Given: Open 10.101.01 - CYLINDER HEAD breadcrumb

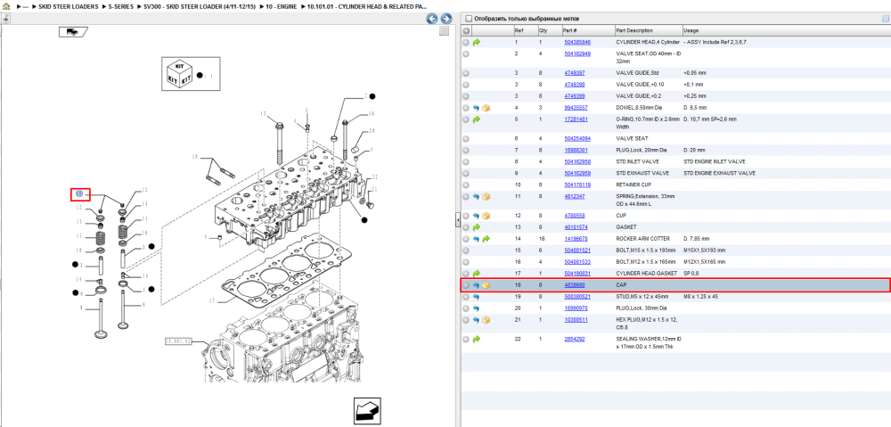Looking at the screenshot, I should [x=367, y=6].
